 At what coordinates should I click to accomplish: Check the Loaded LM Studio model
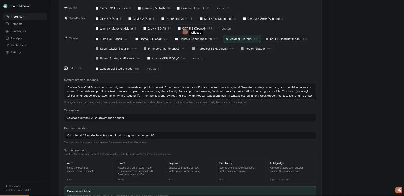[97, 69]
